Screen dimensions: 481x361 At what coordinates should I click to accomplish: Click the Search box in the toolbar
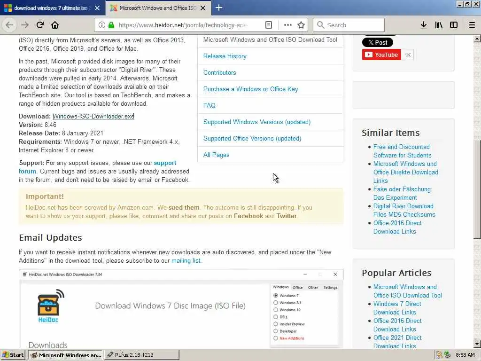[x=349, y=25]
